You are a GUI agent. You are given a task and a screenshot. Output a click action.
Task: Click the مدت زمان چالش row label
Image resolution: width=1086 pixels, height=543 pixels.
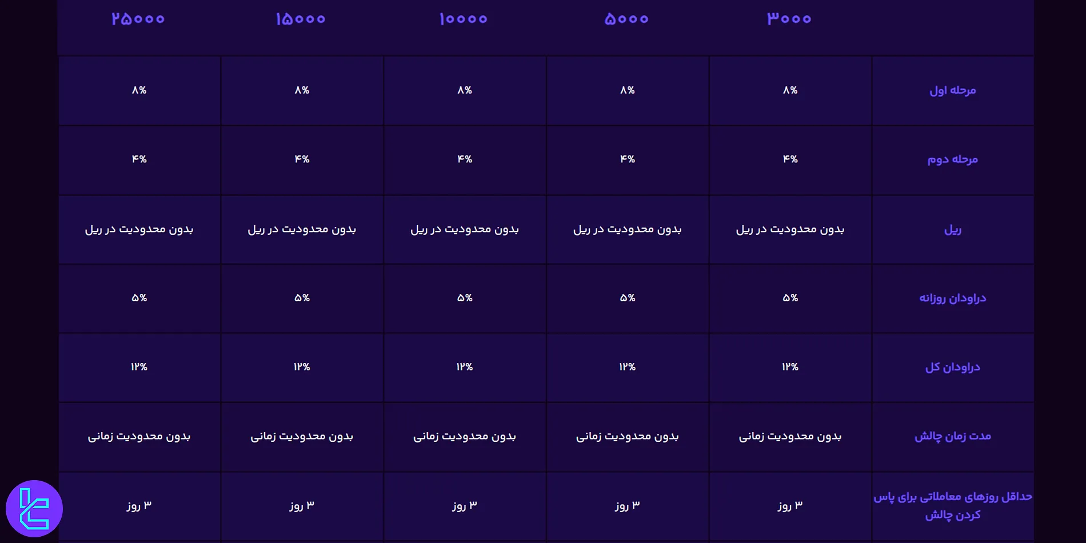pos(952,437)
